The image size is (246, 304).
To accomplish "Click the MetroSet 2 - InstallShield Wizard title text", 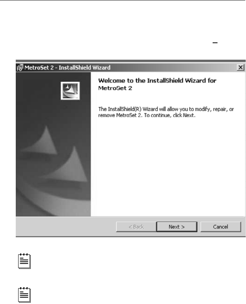I will click(x=67, y=68).
